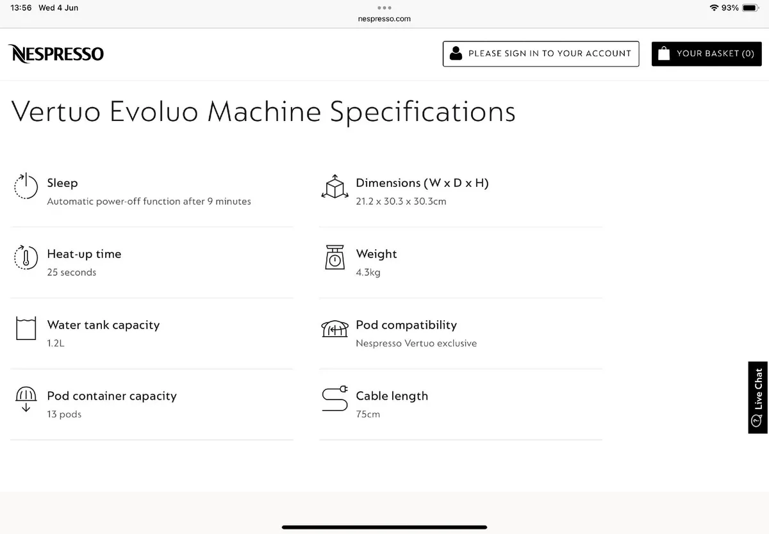Click the Water tank capacity icon
Screen dimensions: 769x534
pos(26,328)
